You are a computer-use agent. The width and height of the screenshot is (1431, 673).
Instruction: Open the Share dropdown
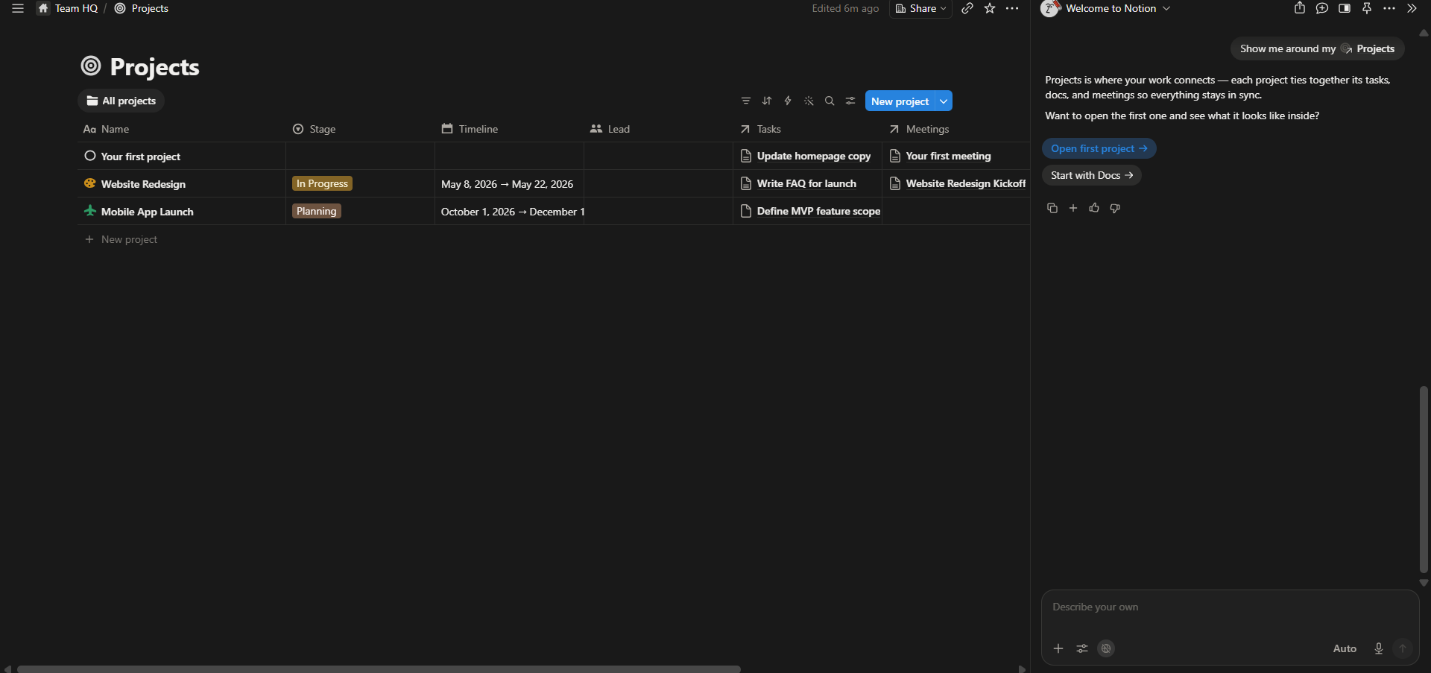(x=920, y=8)
